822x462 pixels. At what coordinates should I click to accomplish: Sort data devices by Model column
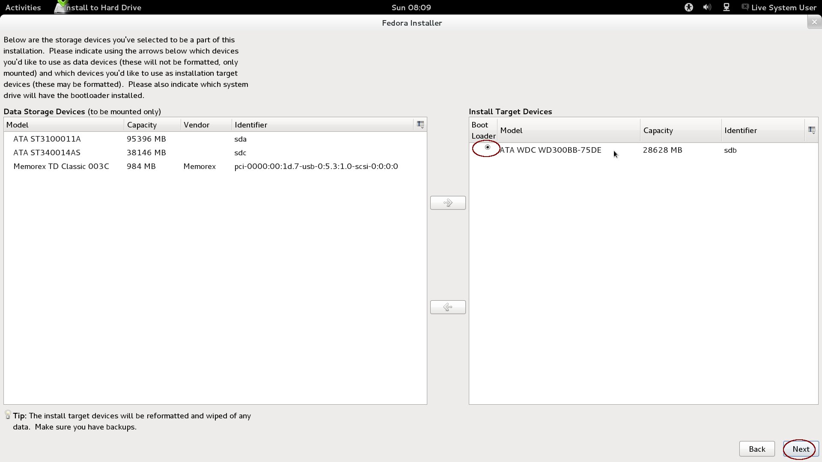64,124
